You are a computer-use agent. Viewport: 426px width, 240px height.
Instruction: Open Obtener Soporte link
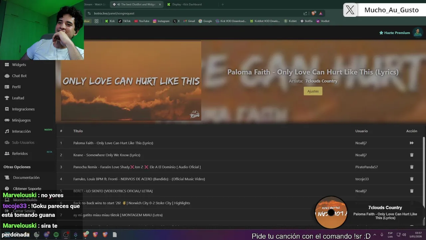[x=27, y=189]
